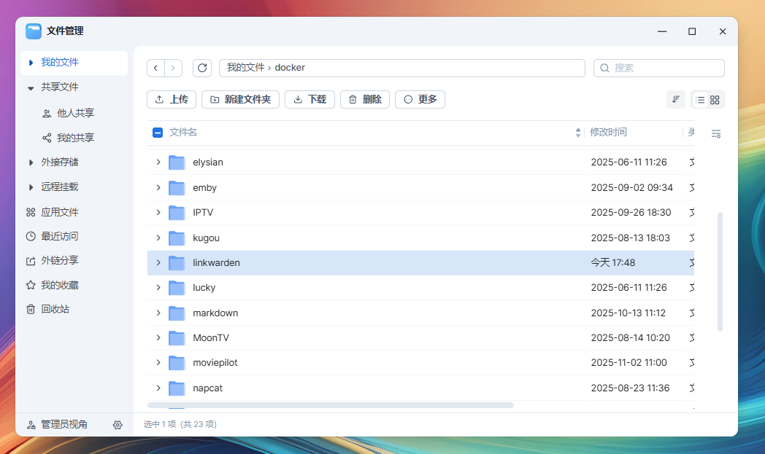
Task: Expand the lucky folder row
Action: click(158, 287)
